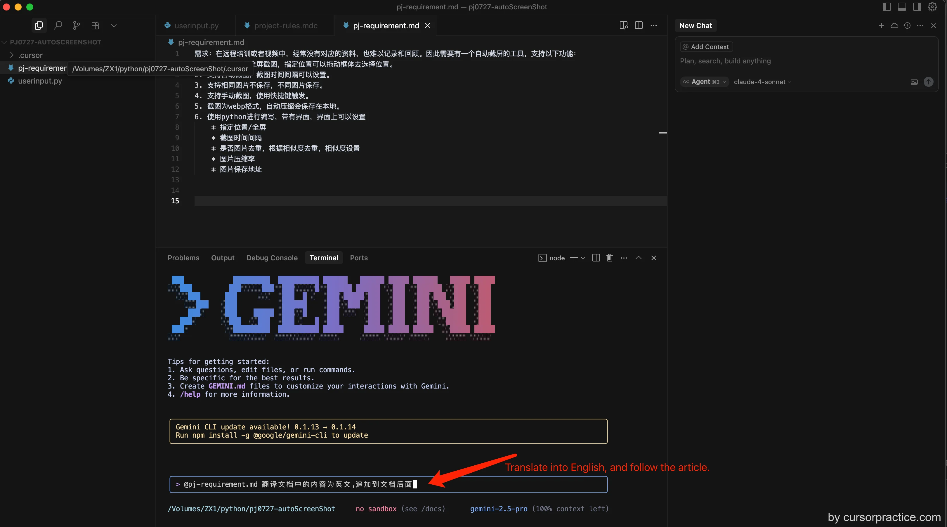
Task: Open the Source Control branch icon
Action: click(x=77, y=25)
